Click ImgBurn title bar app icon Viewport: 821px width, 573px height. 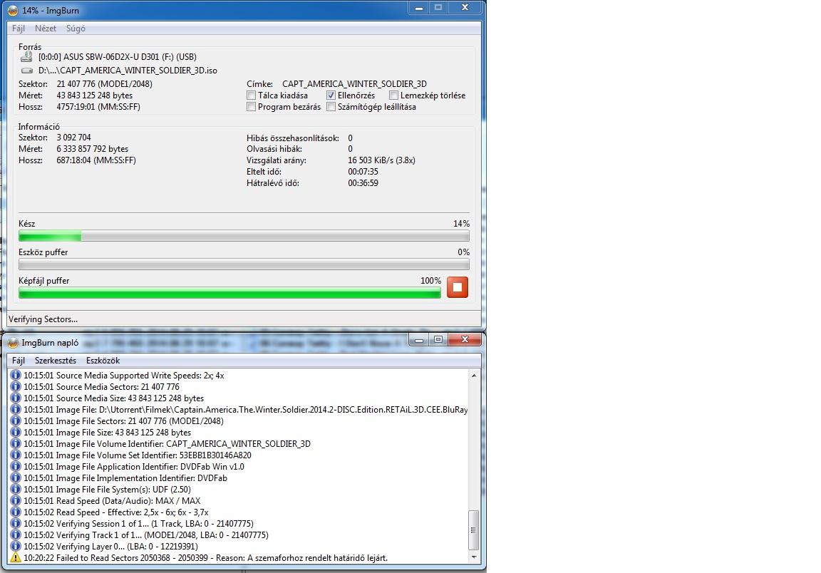pos(13,11)
